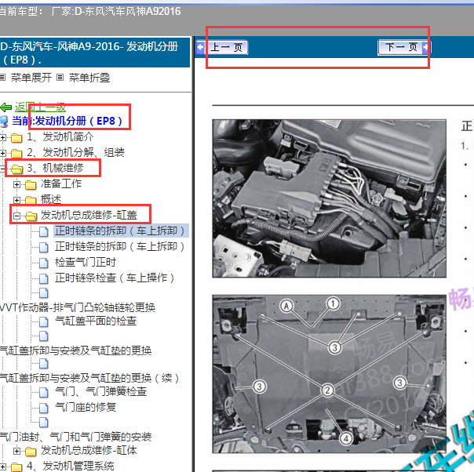
Task: Collapse the 3、机械维修 node
Action: pyautogui.click(x=2, y=169)
